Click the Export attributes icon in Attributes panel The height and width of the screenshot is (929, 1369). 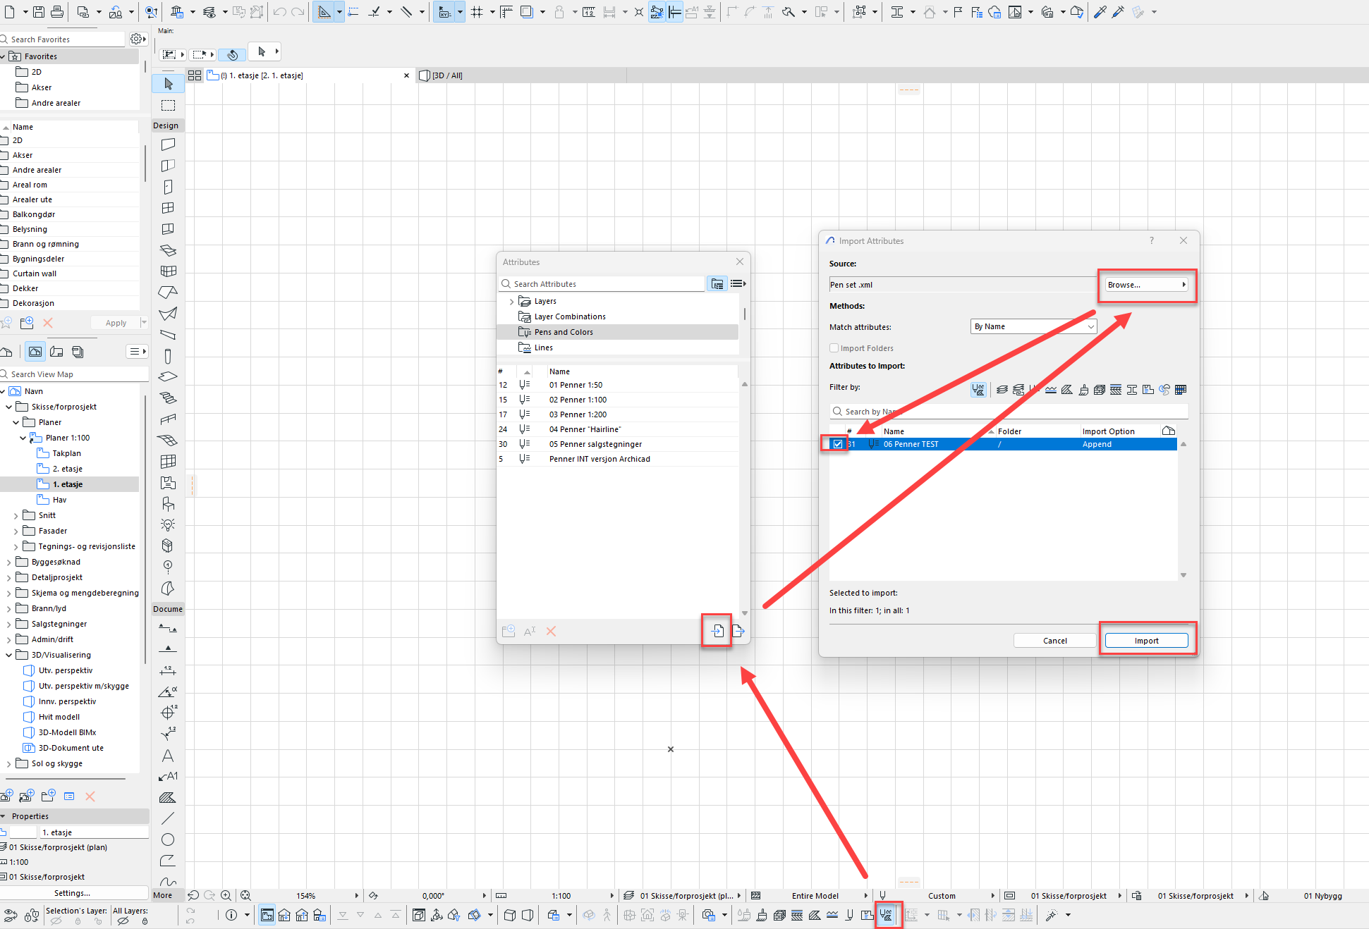pos(738,631)
